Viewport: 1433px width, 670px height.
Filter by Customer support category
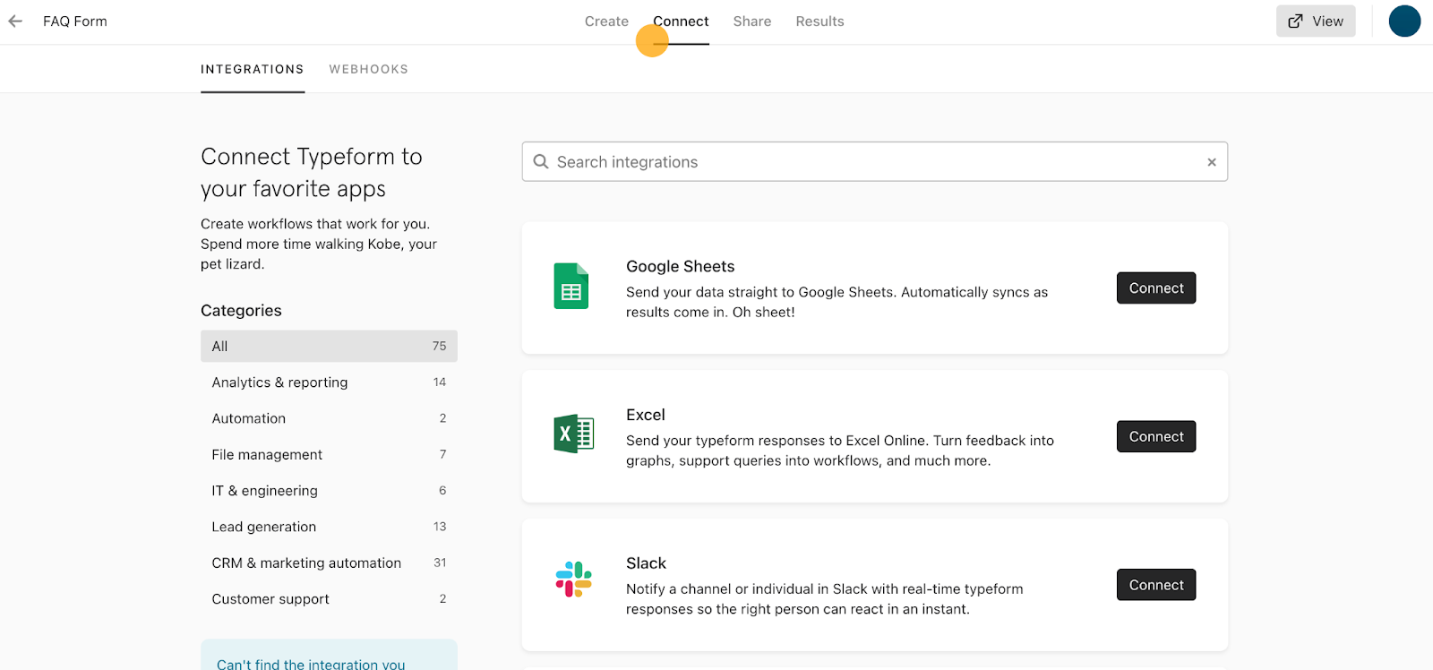(x=329, y=599)
